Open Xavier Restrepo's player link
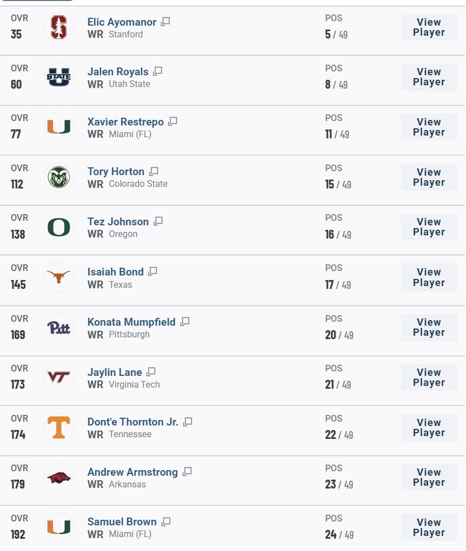 [125, 122]
